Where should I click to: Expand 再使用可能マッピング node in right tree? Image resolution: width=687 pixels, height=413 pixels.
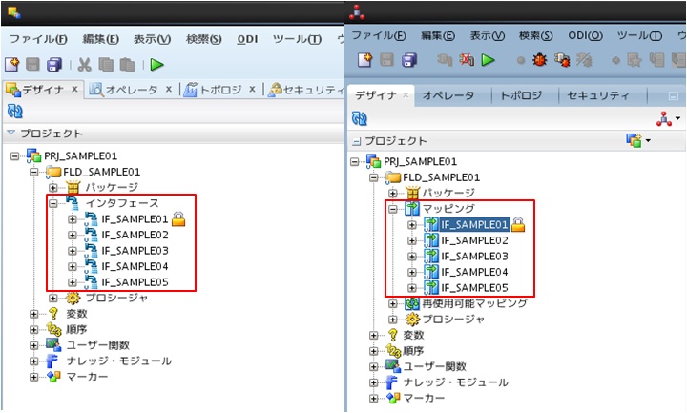392,303
